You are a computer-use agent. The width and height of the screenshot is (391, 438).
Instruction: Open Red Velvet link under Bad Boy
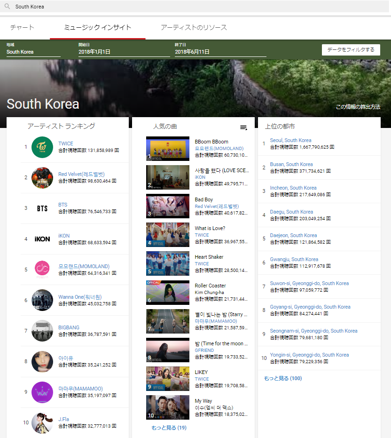click(217, 206)
